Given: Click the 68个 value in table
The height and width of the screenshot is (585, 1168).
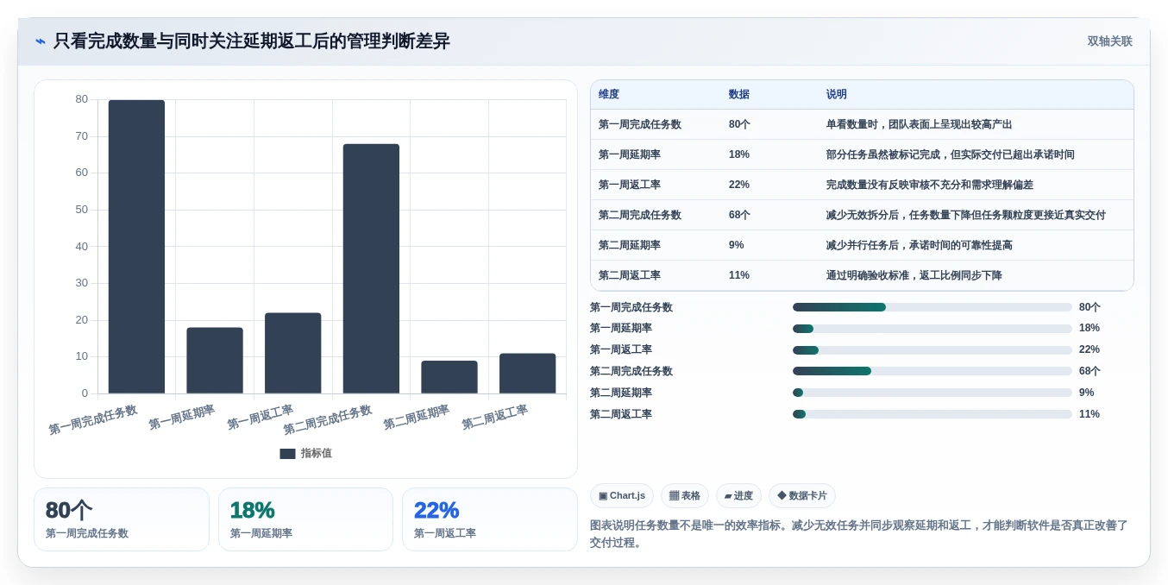Looking at the screenshot, I should [739, 215].
